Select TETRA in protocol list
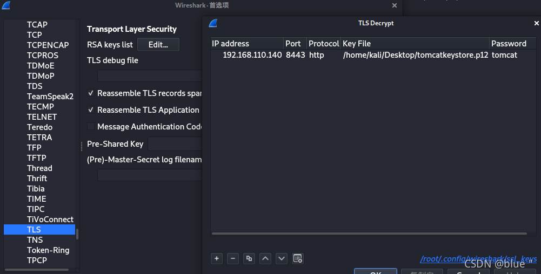 click(39, 138)
